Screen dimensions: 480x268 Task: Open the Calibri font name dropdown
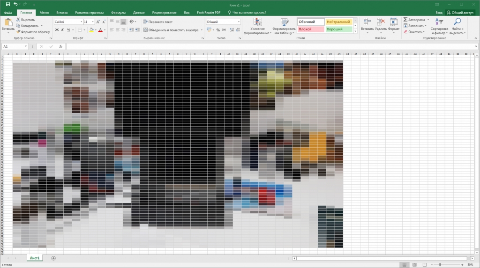(82, 22)
